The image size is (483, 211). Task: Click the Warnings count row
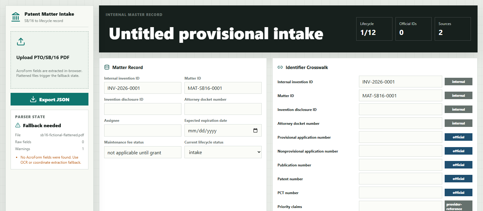(50, 149)
